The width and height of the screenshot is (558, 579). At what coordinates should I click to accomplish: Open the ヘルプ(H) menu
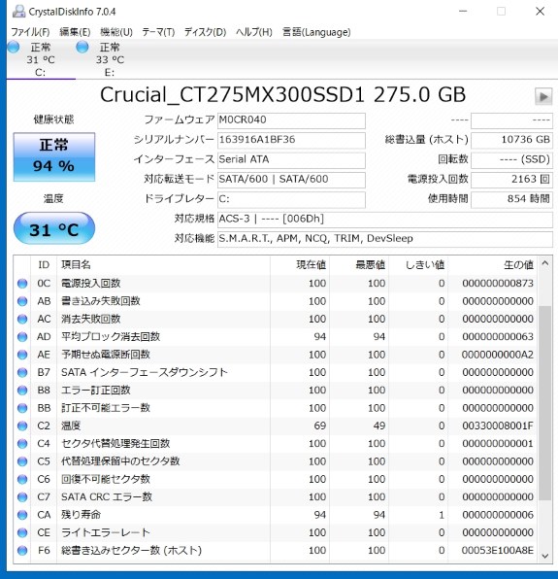pyautogui.click(x=253, y=32)
